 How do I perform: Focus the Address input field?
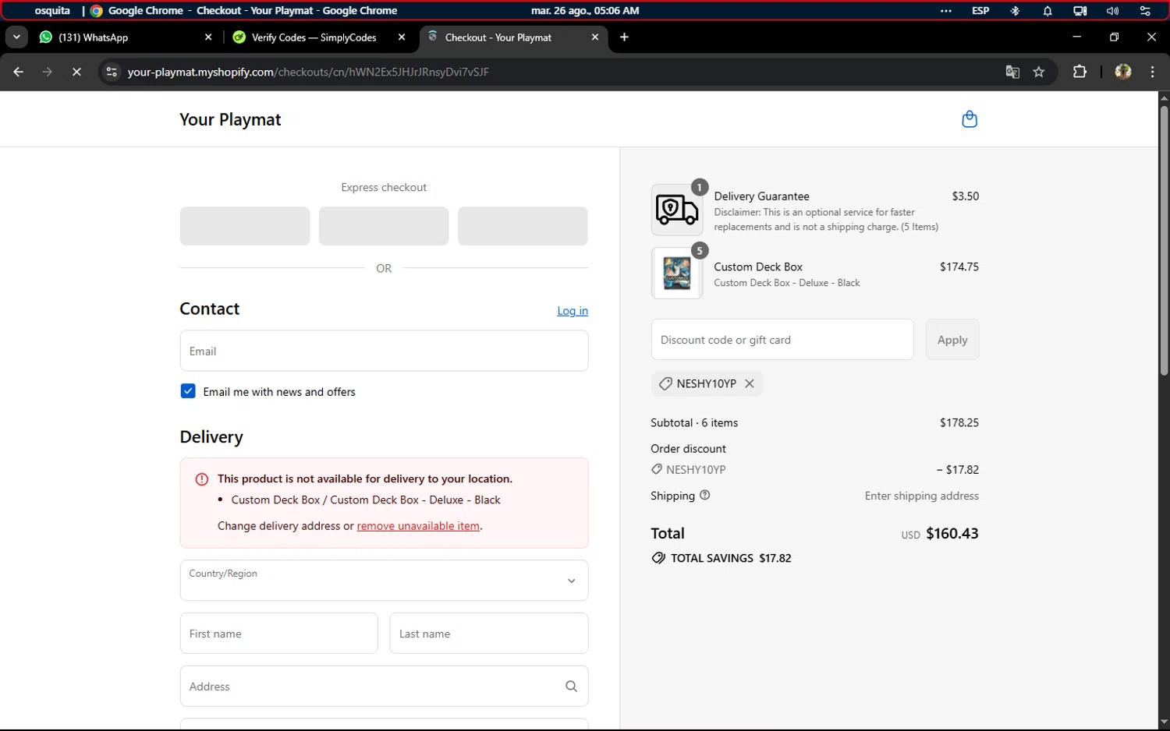(x=384, y=686)
